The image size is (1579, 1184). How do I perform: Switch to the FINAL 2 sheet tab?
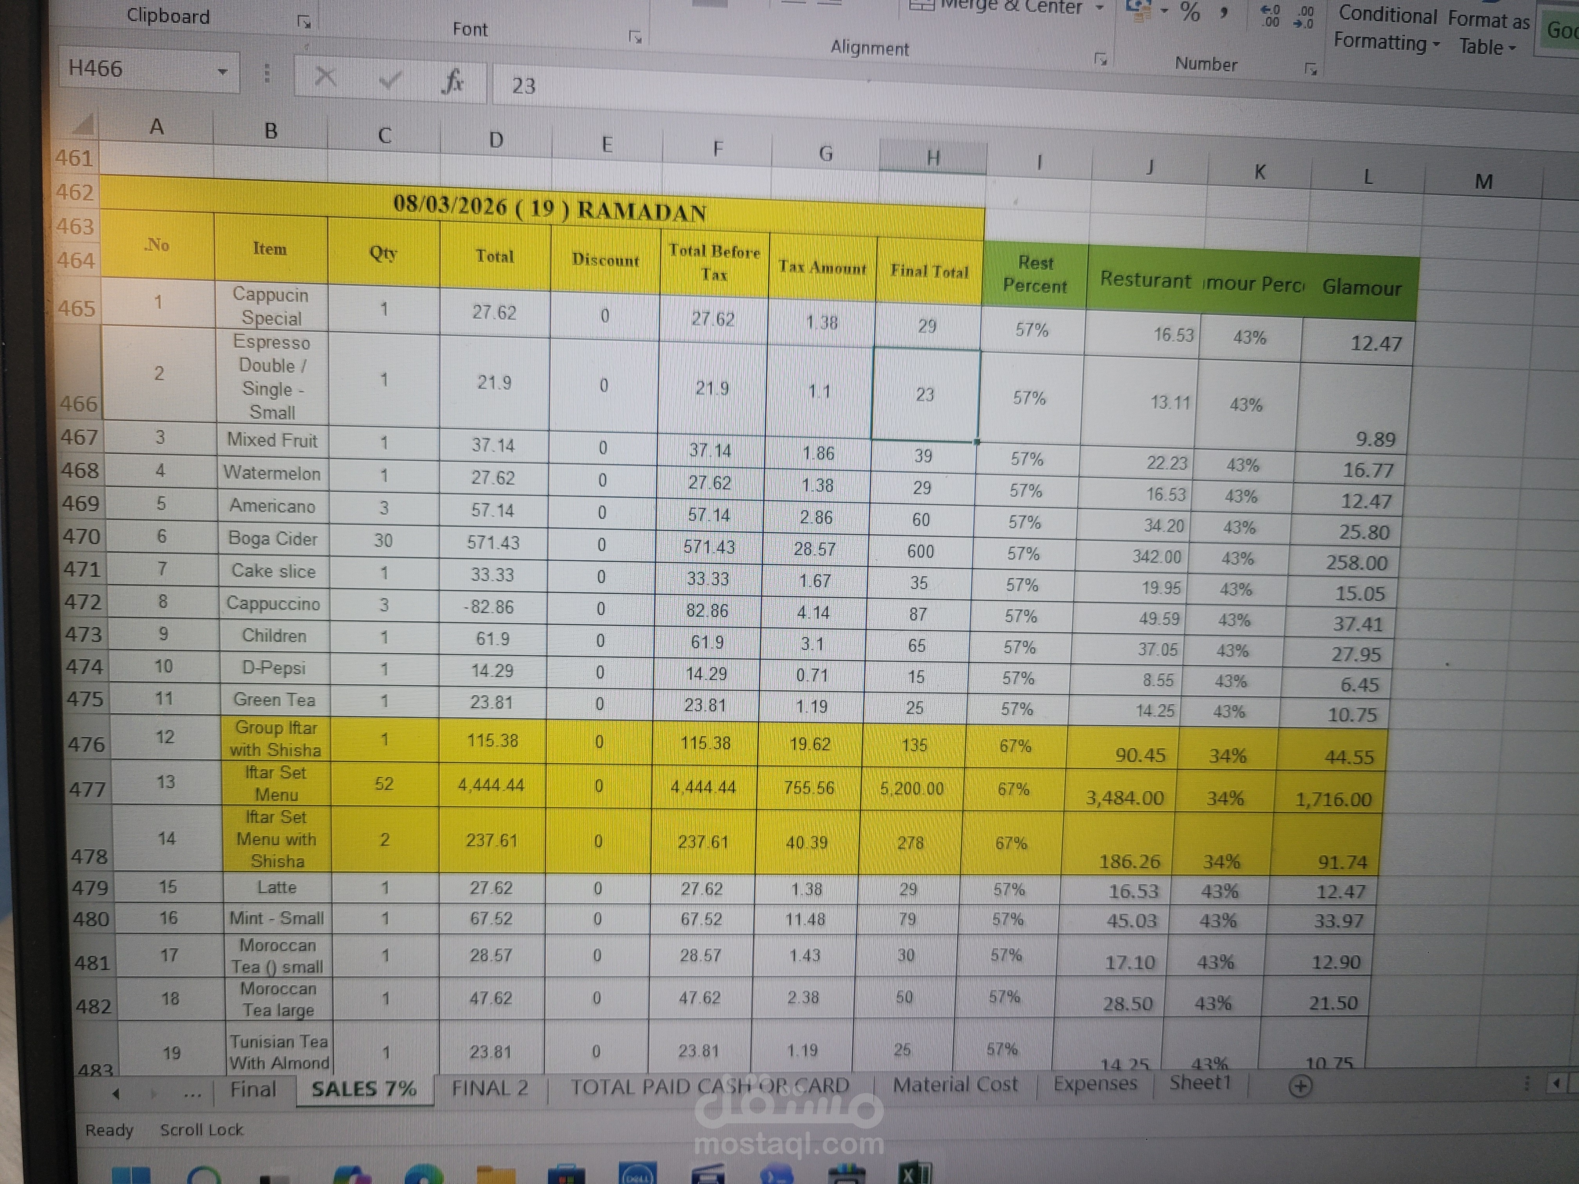[x=490, y=1088]
